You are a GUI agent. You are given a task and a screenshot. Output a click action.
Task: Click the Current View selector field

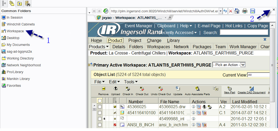click(x=258, y=75)
